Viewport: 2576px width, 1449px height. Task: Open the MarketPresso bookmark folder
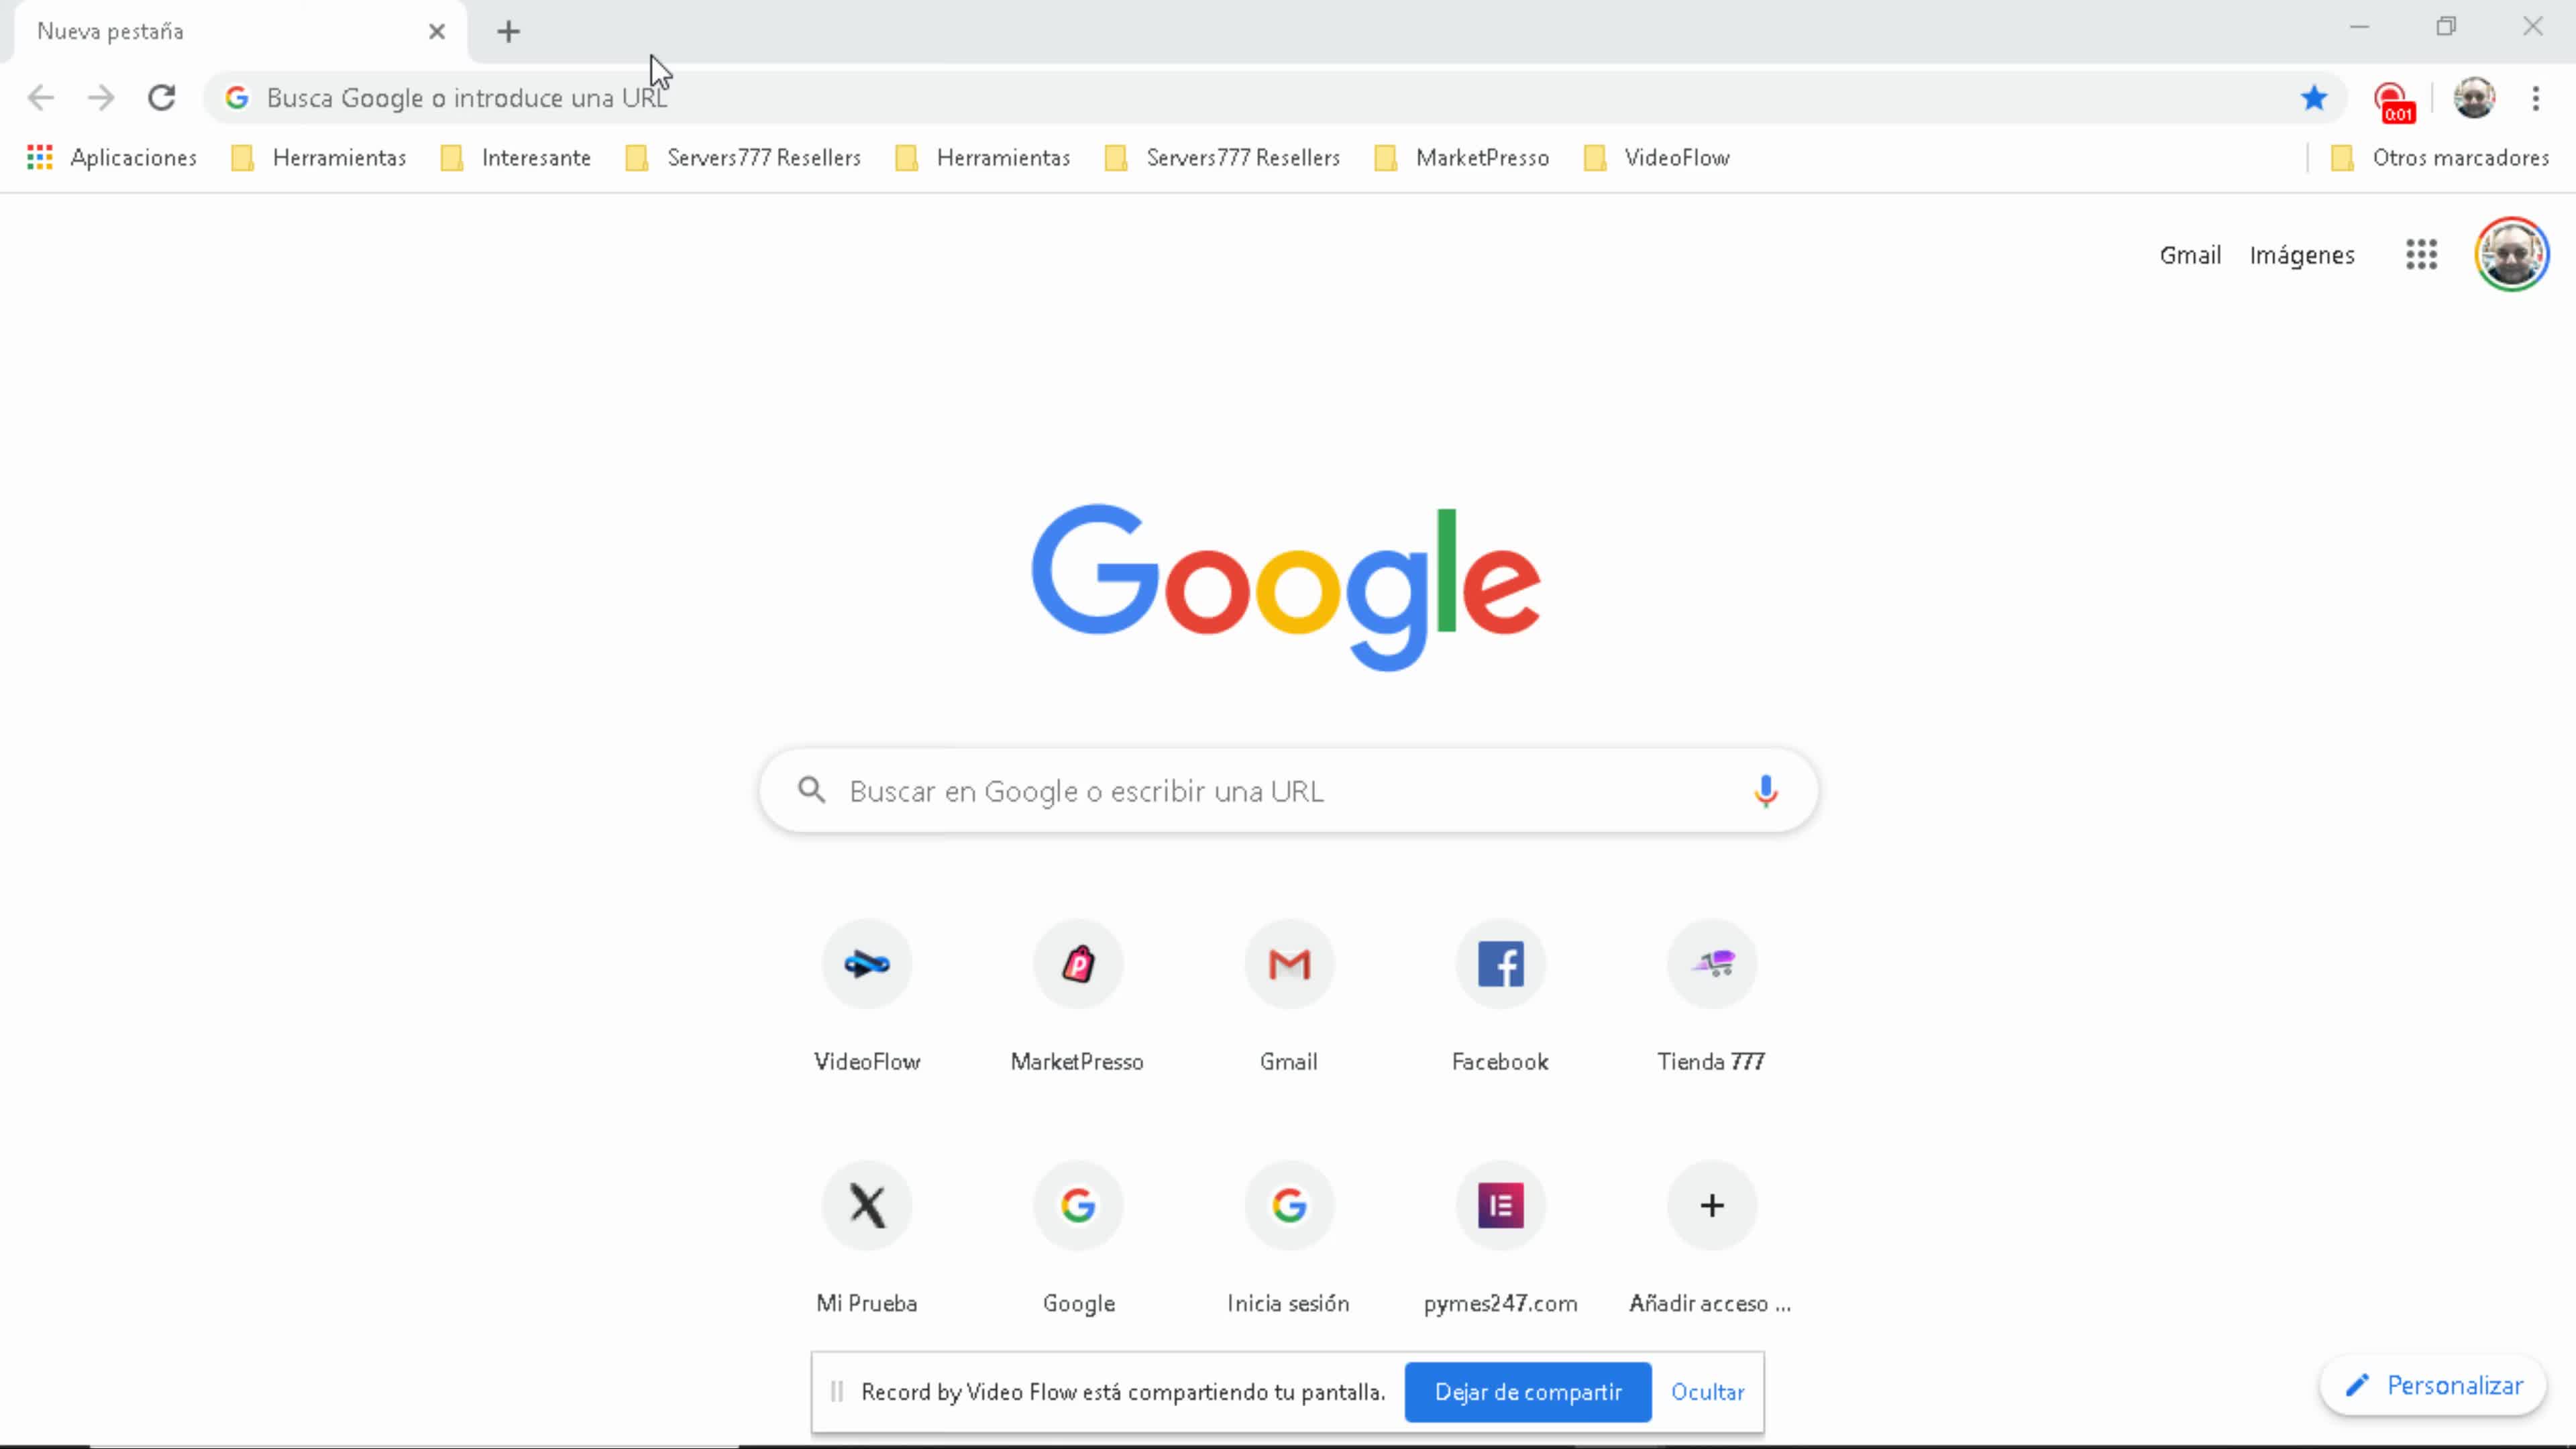(x=1462, y=158)
